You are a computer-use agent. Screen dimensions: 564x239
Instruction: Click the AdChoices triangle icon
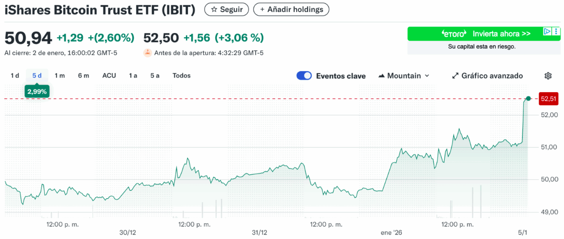pos(547,31)
